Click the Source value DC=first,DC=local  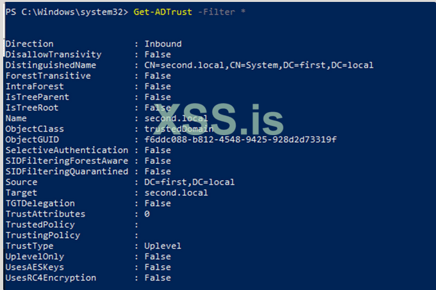[x=189, y=182]
